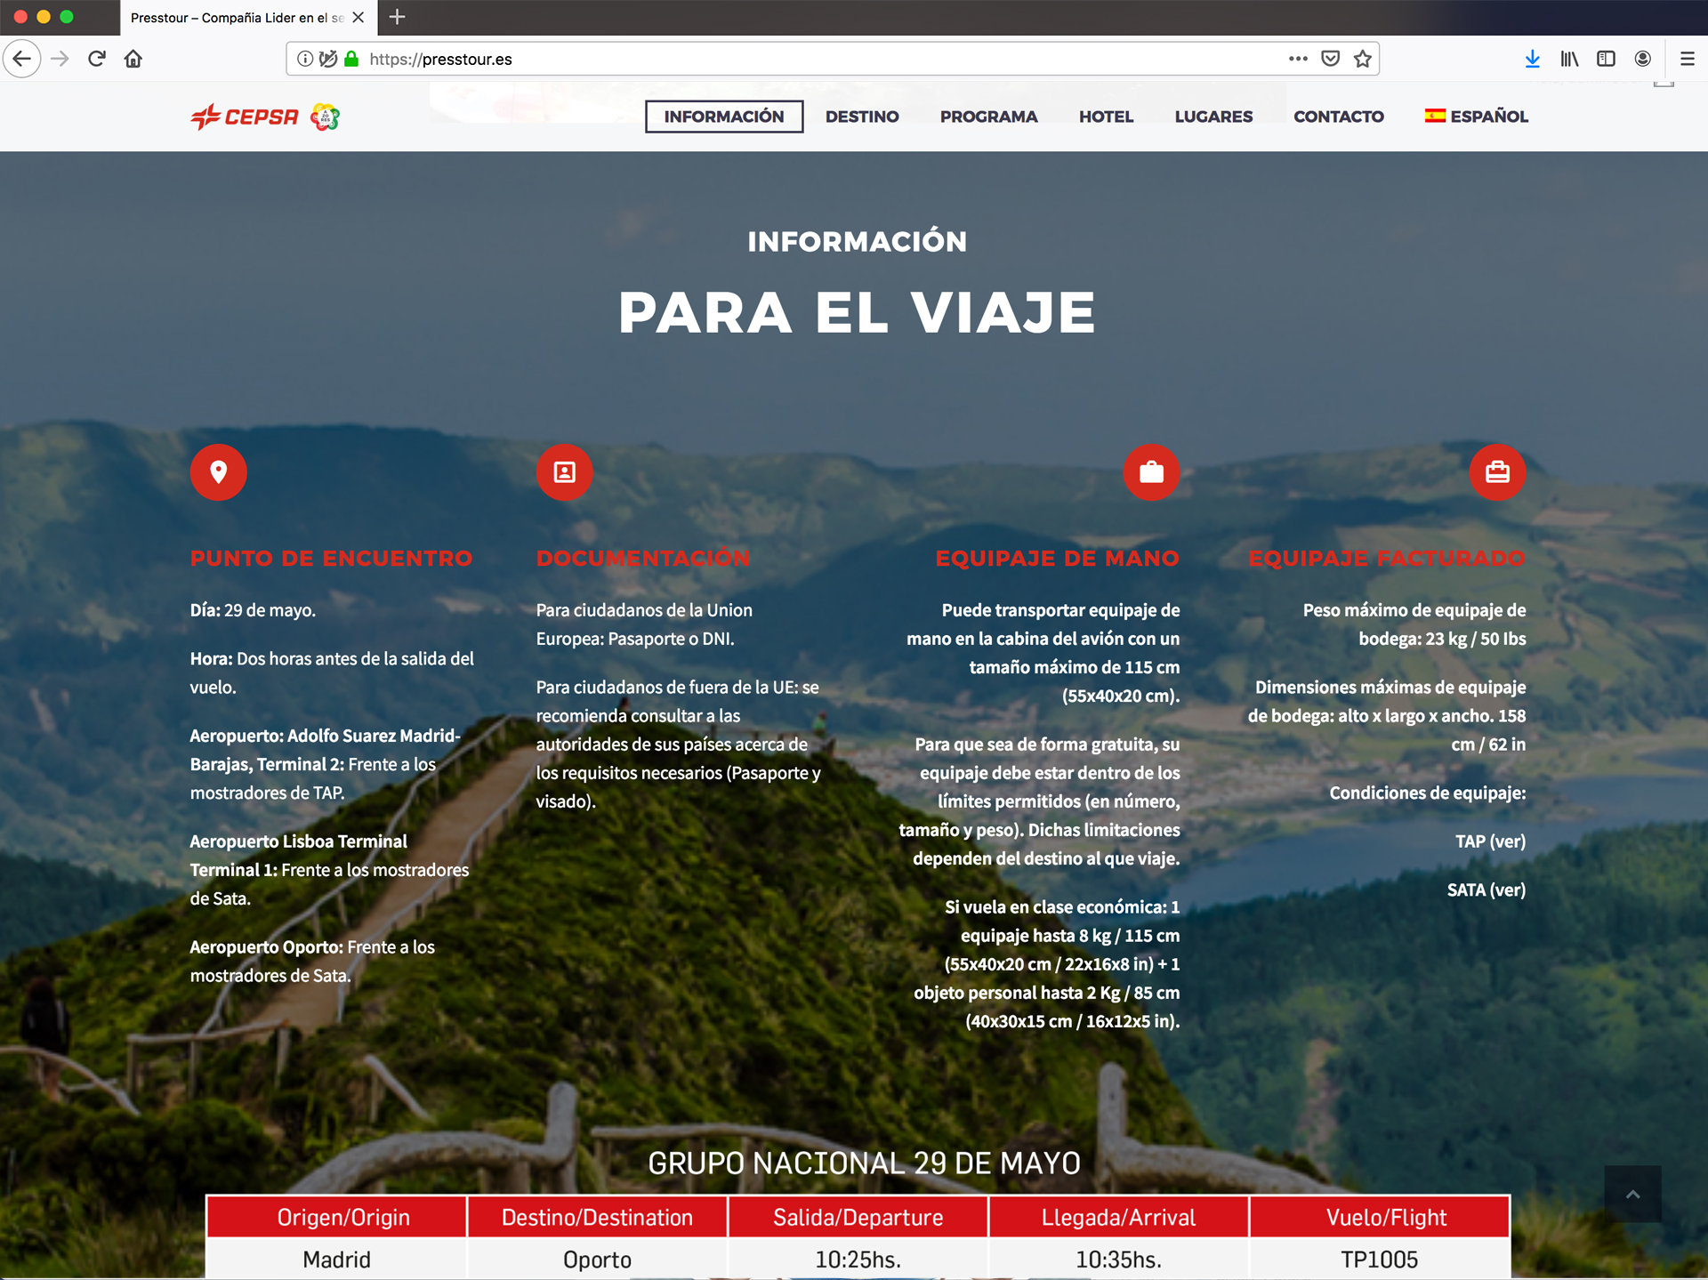Click the red checked baggage icon

pos(1497,471)
